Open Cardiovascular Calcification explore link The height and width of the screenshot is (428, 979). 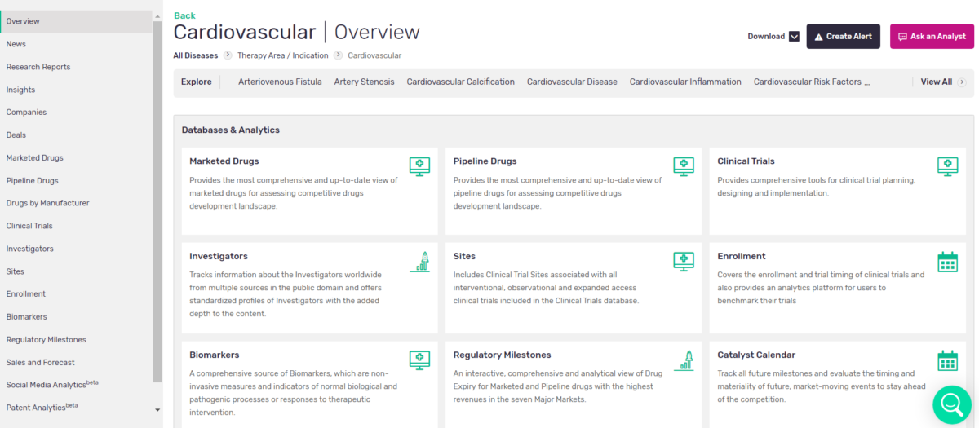tap(460, 82)
